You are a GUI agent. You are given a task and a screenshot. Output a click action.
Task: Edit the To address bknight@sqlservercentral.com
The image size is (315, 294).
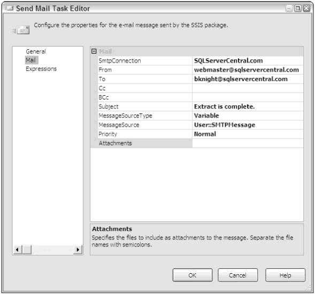pos(248,79)
